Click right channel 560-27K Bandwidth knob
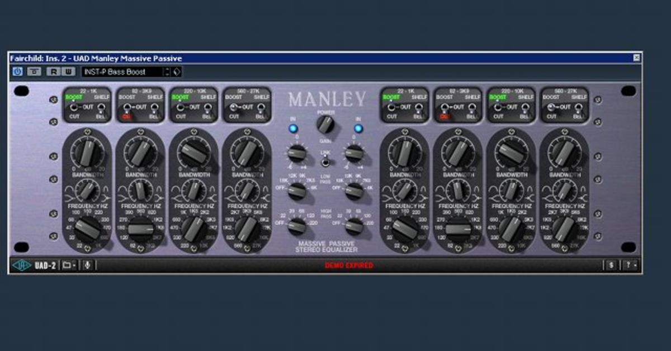671x351 pixels. coord(564,191)
